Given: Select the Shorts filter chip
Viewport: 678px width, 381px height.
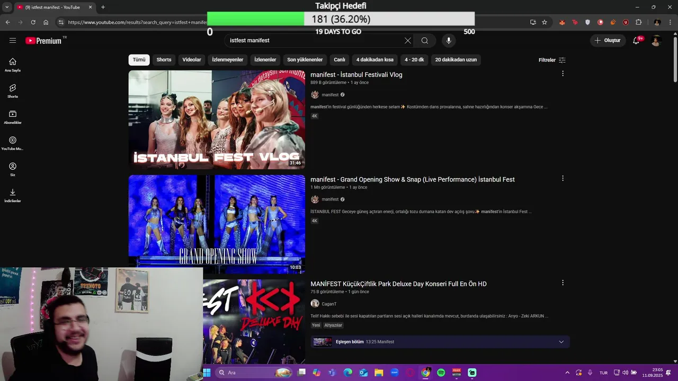Looking at the screenshot, I should [164, 60].
